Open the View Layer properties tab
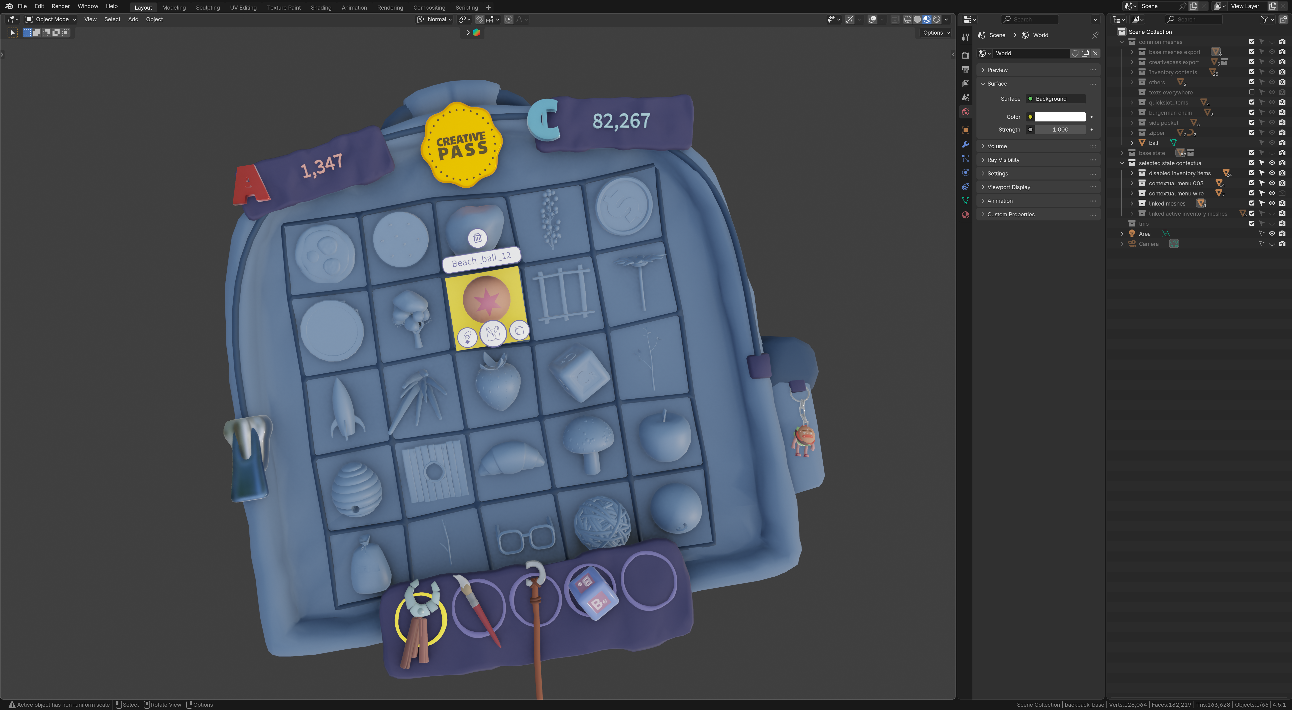Image resolution: width=1292 pixels, height=710 pixels. tap(966, 83)
